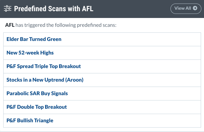Click the sliders icon in the header
This screenshot has width=204, height=132.
coord(8,9)
